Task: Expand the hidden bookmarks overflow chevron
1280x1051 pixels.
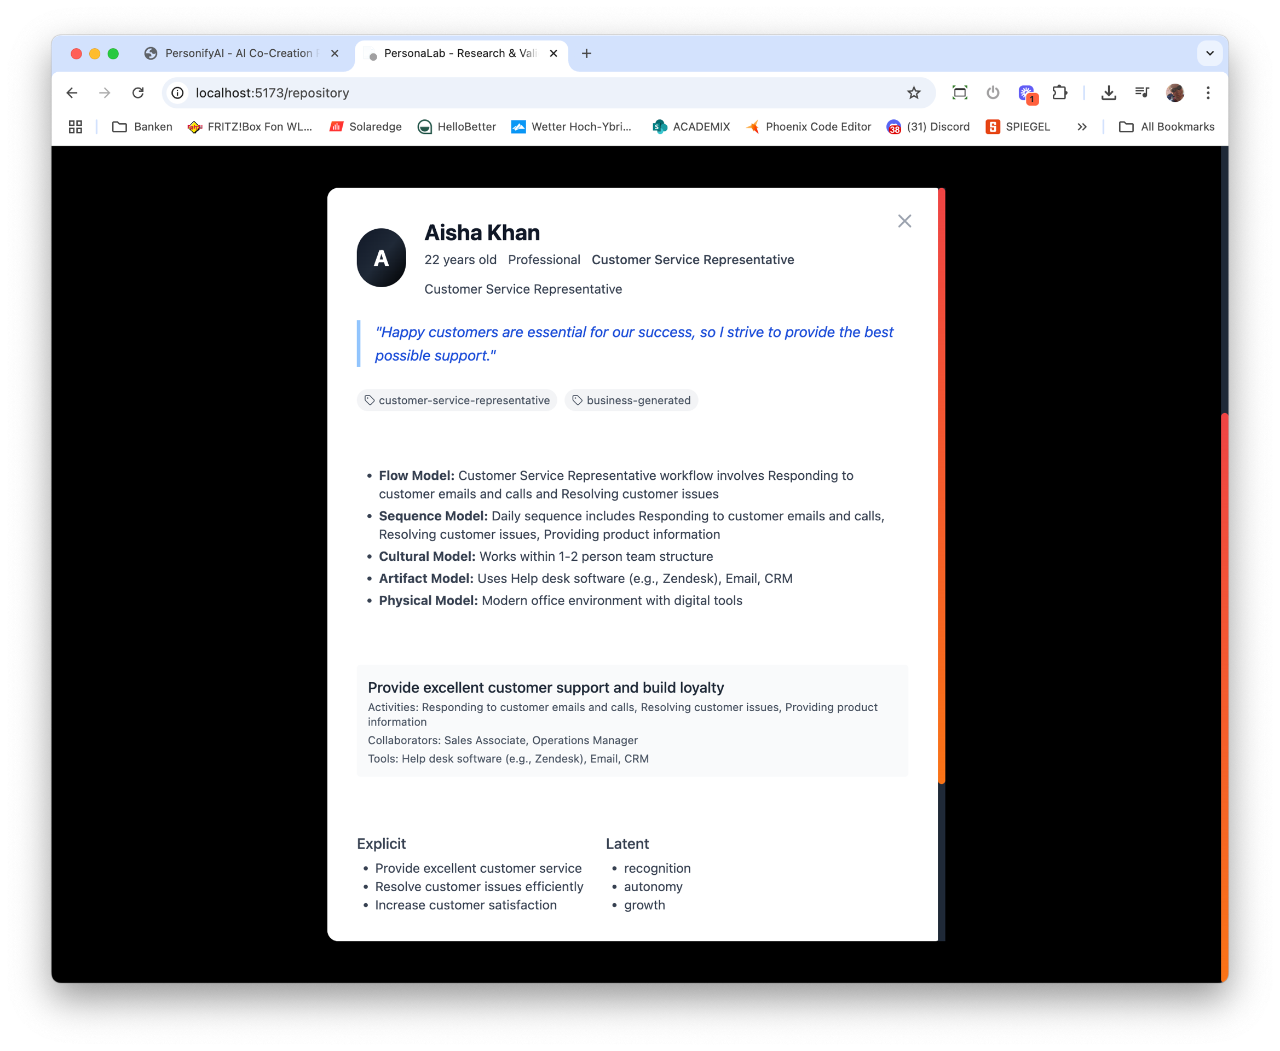Action: 1082,126
